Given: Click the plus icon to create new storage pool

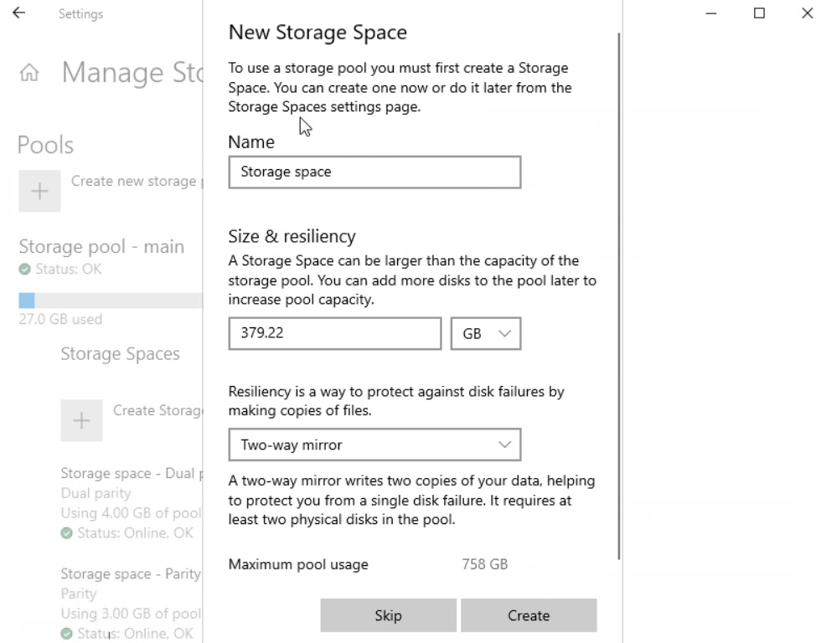Looking at the screenshot, I should click(39, 191).
